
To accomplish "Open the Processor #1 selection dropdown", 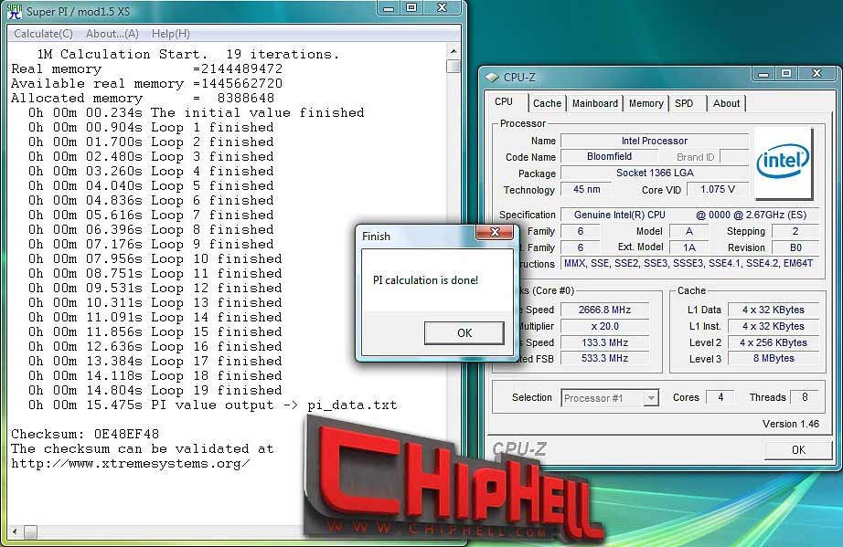I will [x=651, y=398].
